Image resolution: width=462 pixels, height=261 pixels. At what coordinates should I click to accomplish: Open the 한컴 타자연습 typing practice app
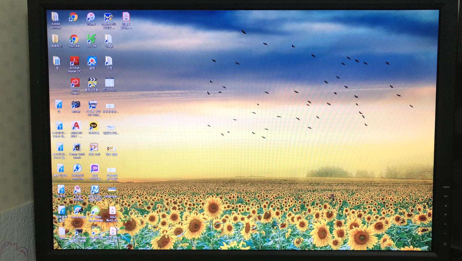coord(95,172)
